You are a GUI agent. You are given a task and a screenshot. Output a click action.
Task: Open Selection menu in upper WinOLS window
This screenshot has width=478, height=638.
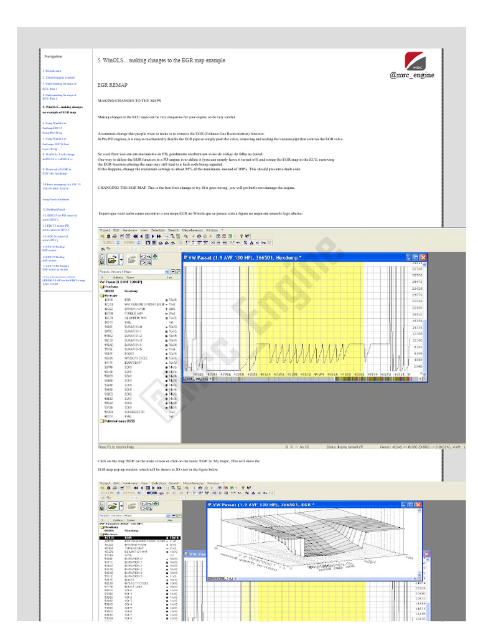tap(158, 231)
